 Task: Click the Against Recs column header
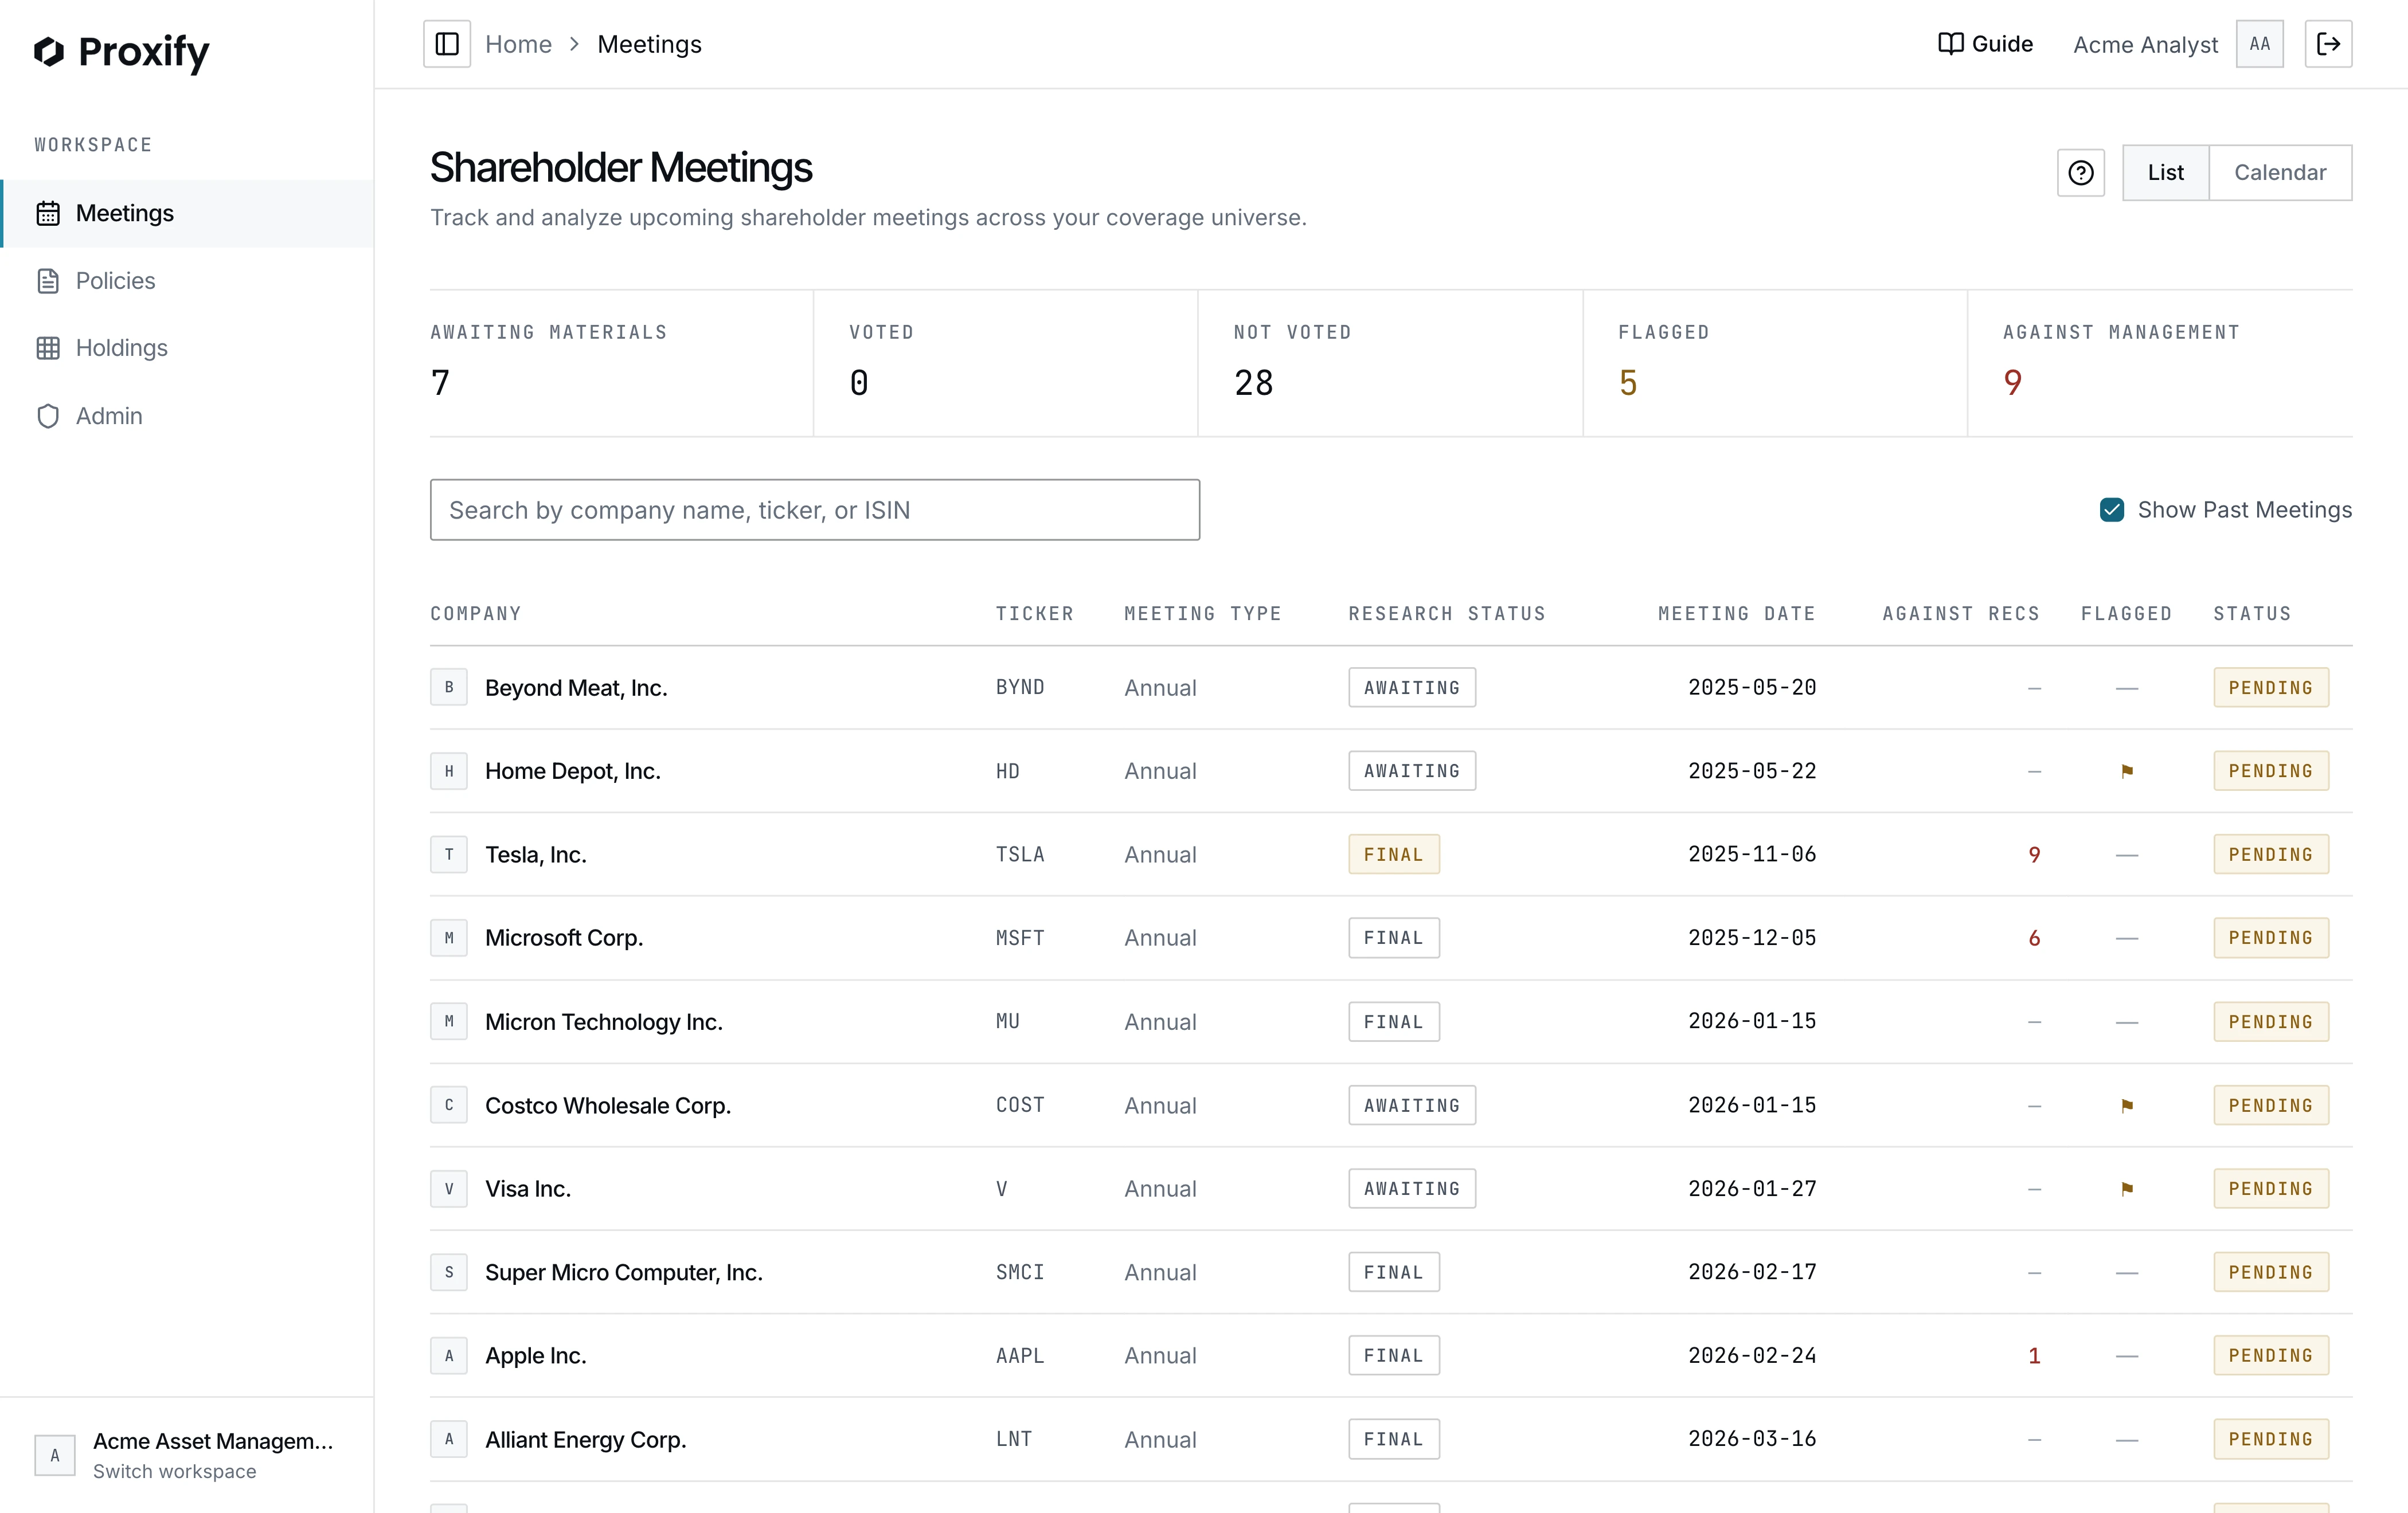point(1961,614)
